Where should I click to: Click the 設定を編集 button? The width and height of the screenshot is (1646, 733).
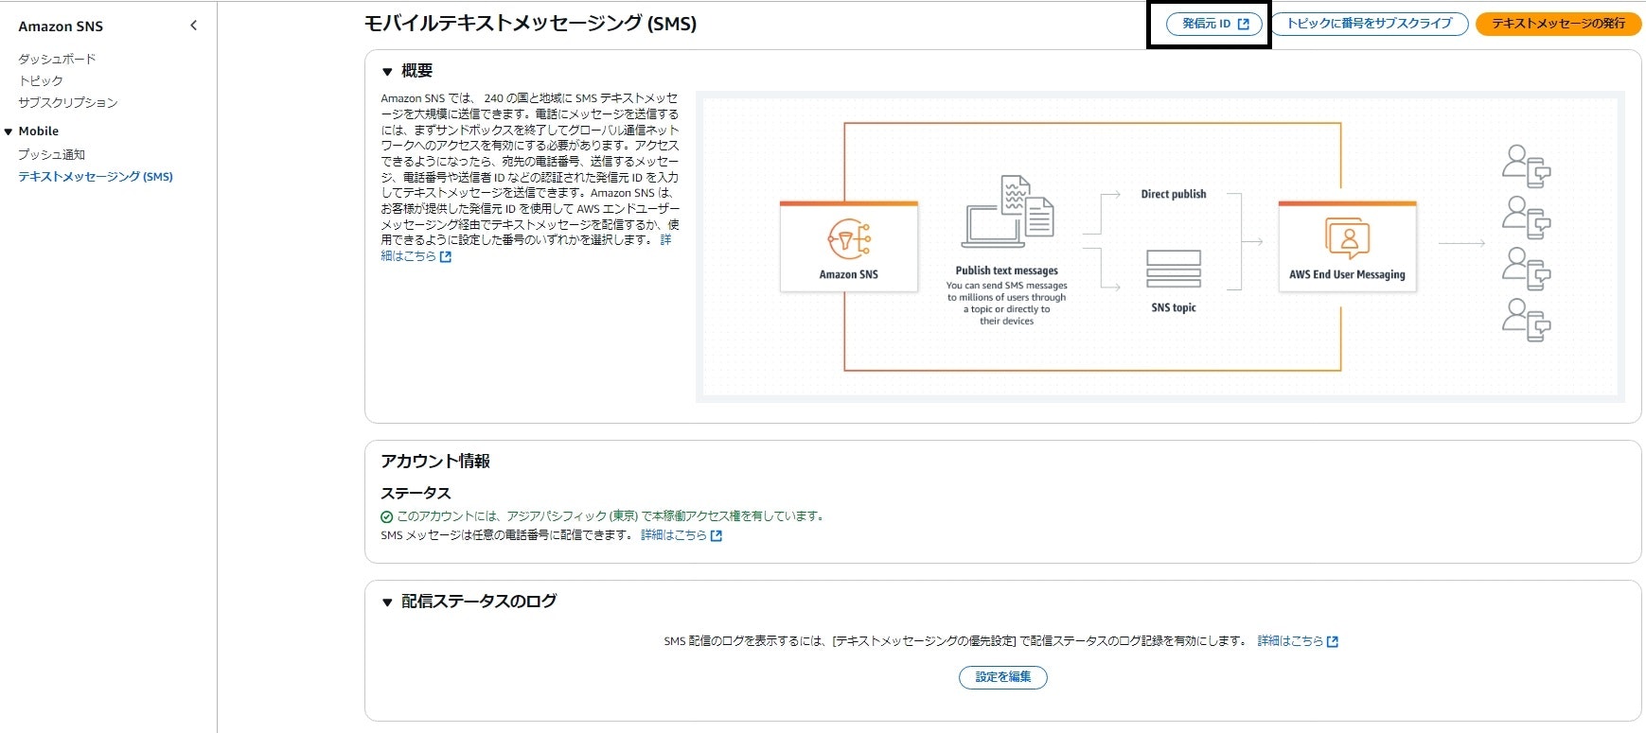click(1003, 677)
